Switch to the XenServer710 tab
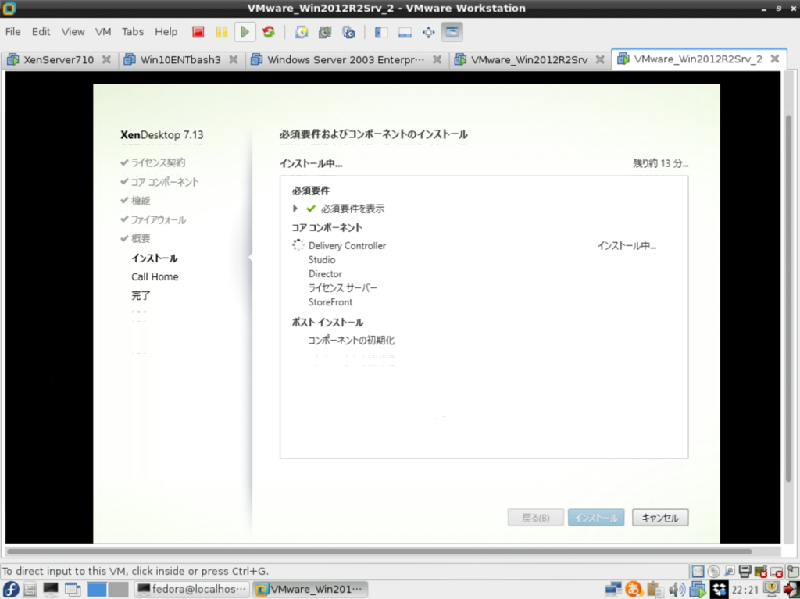Viewport: 800px width, 599px height. tap(59, 59)
